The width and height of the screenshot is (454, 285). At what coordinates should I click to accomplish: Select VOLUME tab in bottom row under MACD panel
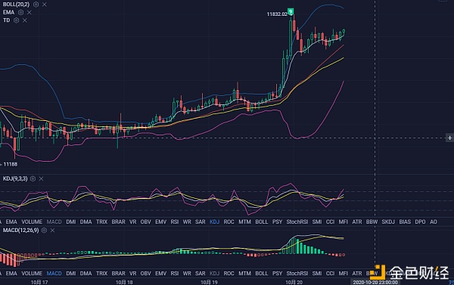click(32, 274)
